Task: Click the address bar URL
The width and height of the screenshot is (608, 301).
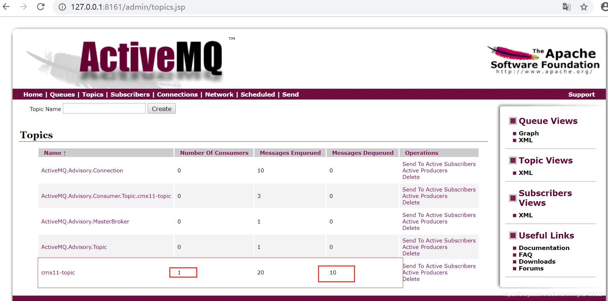Action: [x=128, y=7]
